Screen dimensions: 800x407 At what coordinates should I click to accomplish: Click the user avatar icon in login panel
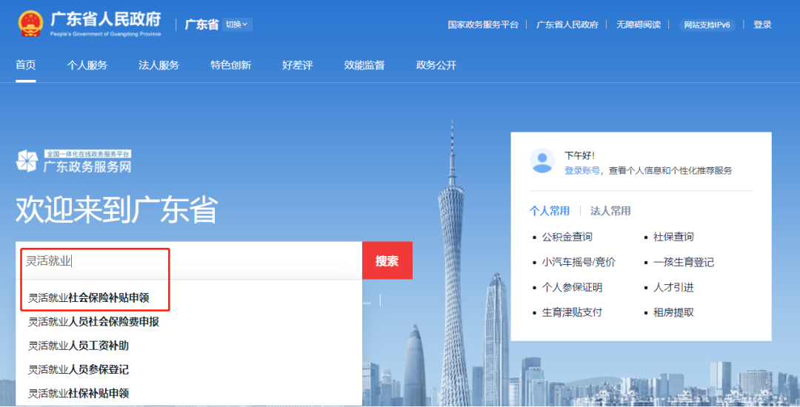pyautogui.click(x=542, y=161)
